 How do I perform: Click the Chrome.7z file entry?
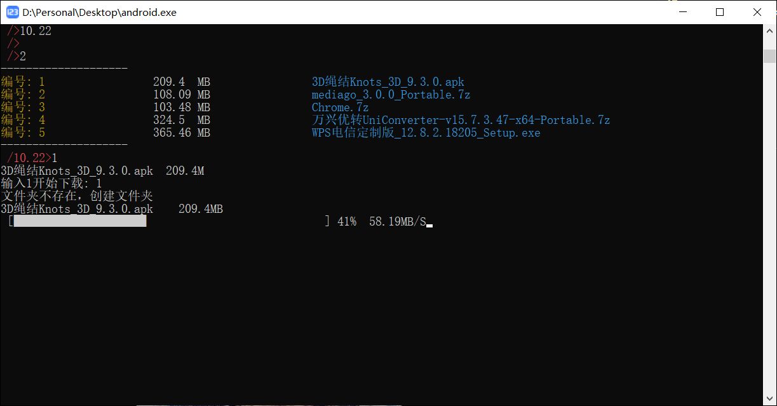click(x=340, y=107)
